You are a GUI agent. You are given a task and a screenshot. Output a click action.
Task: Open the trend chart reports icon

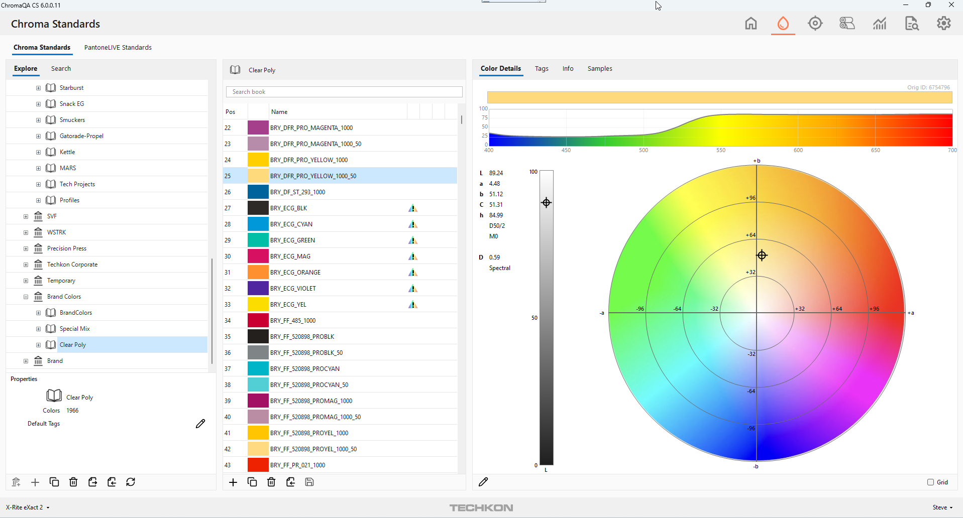click(x=879, y=24)
